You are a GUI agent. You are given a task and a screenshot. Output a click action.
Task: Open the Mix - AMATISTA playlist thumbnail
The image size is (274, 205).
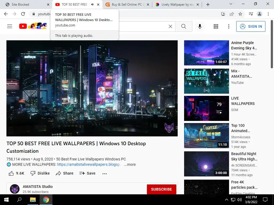206,81
